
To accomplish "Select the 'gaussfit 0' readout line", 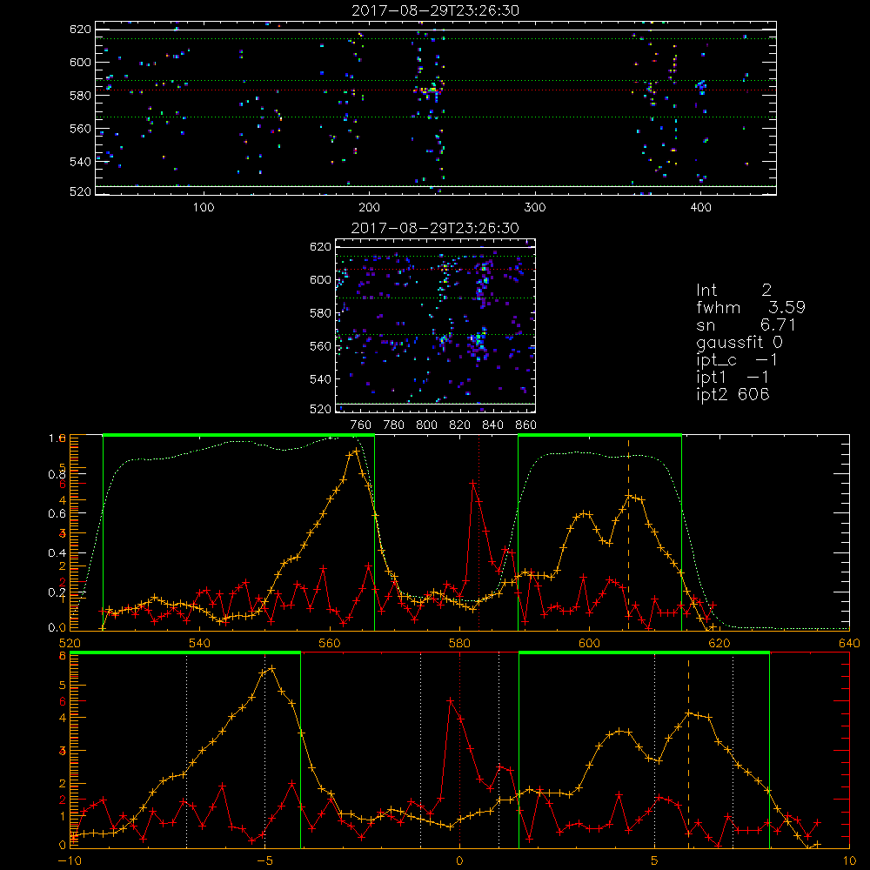I will (739, 342).
